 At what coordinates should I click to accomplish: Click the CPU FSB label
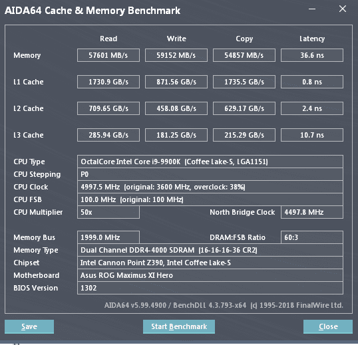(28, 199)
